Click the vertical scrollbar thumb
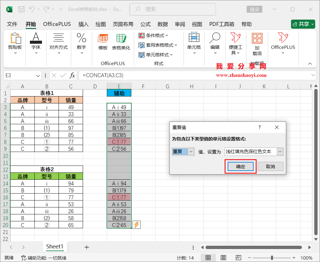The width and height of the screenshot is (320, 262). [316, 162]
